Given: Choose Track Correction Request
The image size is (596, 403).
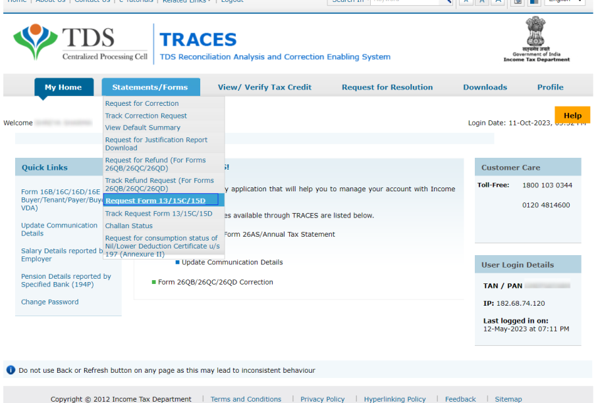Looking at the screenshot, I should [146, 116].
